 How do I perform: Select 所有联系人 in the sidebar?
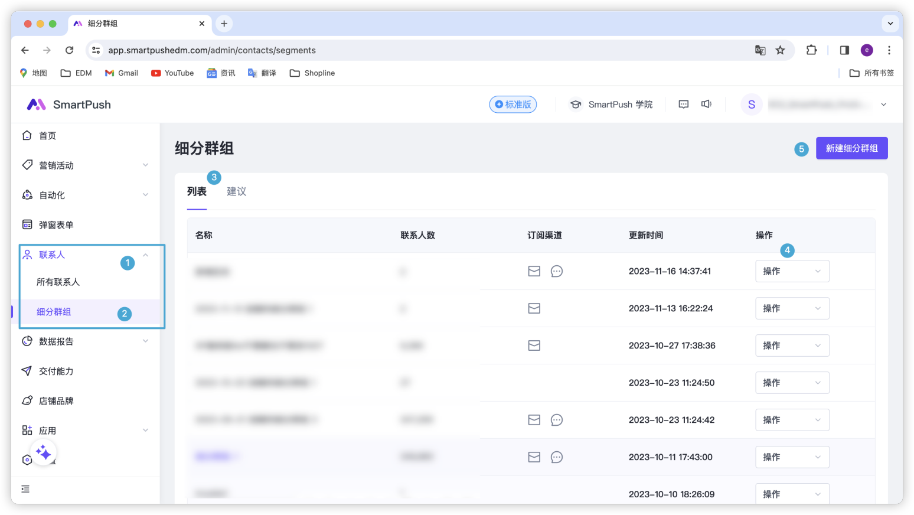click(58, 282)
